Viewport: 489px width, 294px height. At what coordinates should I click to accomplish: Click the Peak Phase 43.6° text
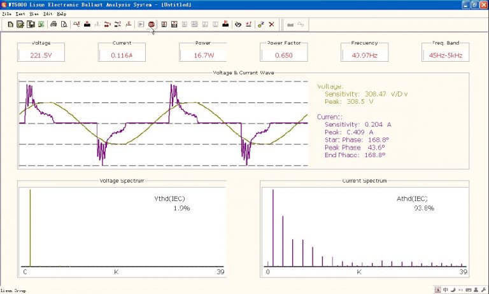(x=355, y=148)
